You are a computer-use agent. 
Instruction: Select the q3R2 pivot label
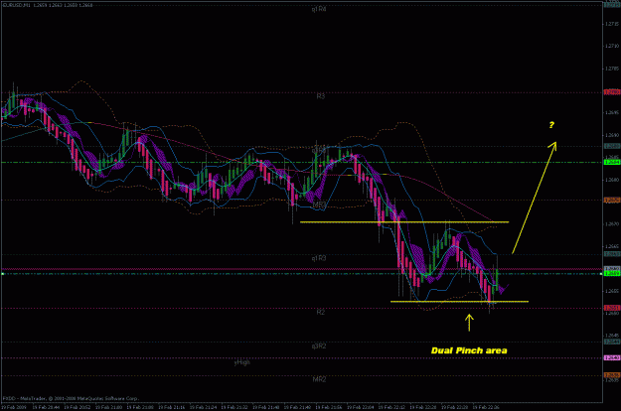319,346
